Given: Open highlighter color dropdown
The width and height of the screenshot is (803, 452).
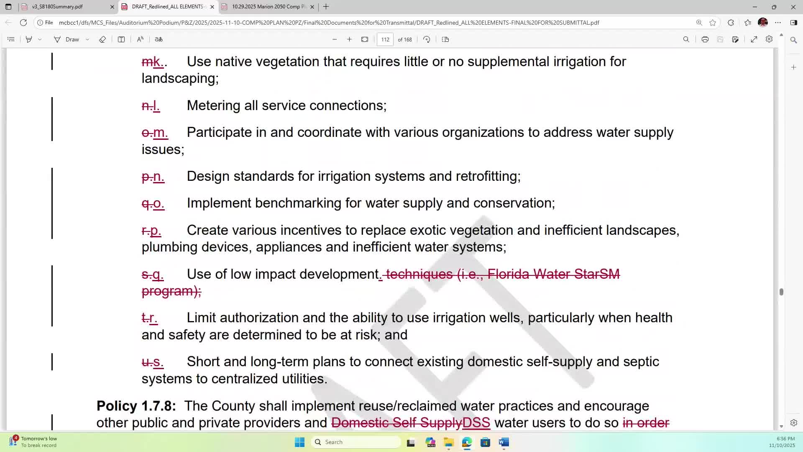Looking at the screenshot, I should [x=40, y=39].
